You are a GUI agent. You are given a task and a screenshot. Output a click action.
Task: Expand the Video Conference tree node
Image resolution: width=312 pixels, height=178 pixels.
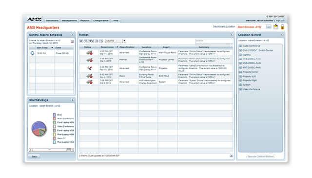[240, 89]
